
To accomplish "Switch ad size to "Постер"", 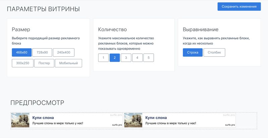I will tap(44, 63).
